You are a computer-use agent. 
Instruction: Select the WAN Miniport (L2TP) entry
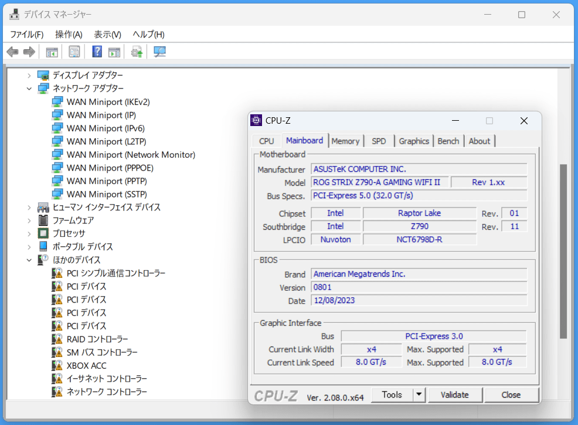[x=107, y=141]
